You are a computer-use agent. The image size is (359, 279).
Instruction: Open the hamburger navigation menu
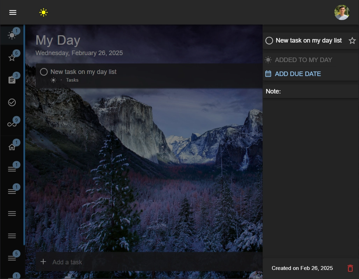(x=13, y=13)
